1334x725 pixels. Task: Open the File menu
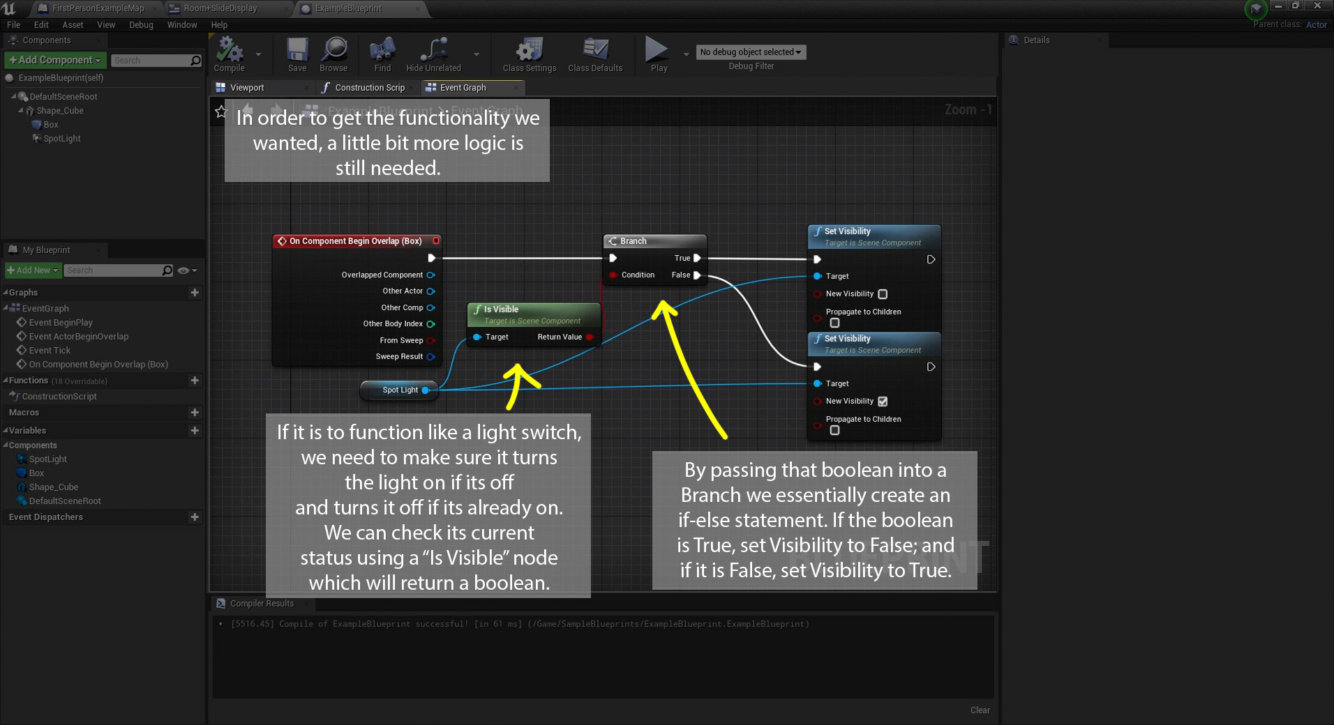point(13,25)
